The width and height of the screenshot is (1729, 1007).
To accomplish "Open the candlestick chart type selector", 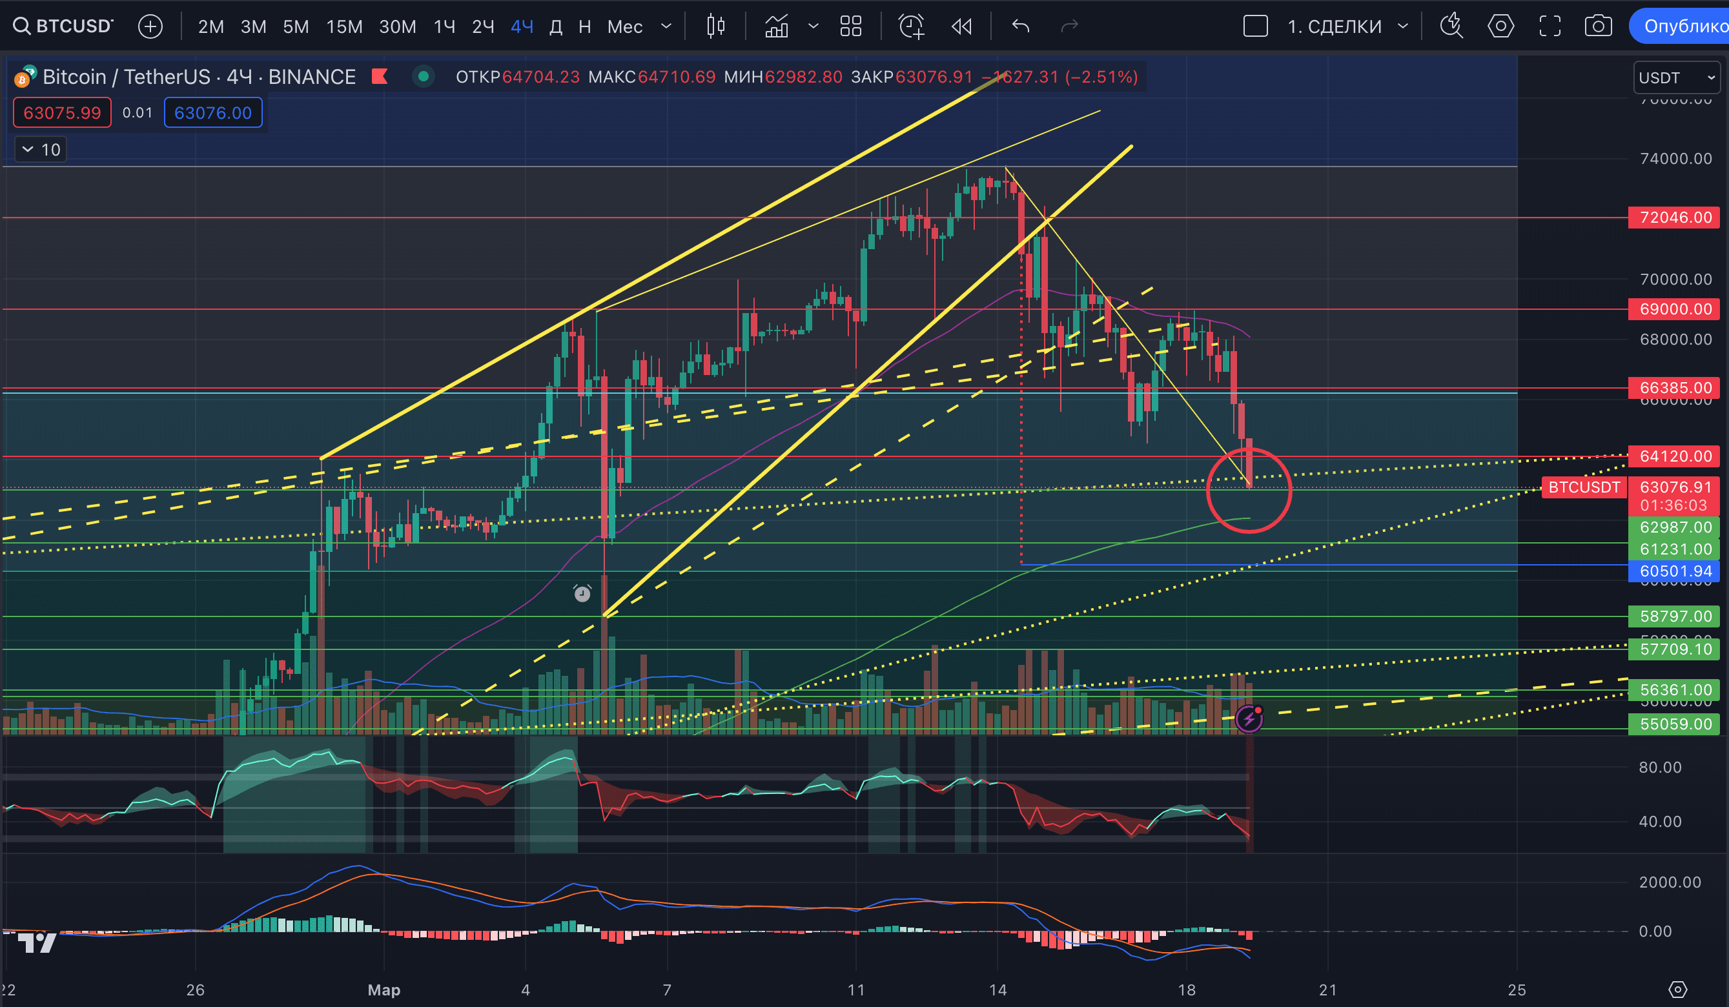I will (x=715, y=26).
